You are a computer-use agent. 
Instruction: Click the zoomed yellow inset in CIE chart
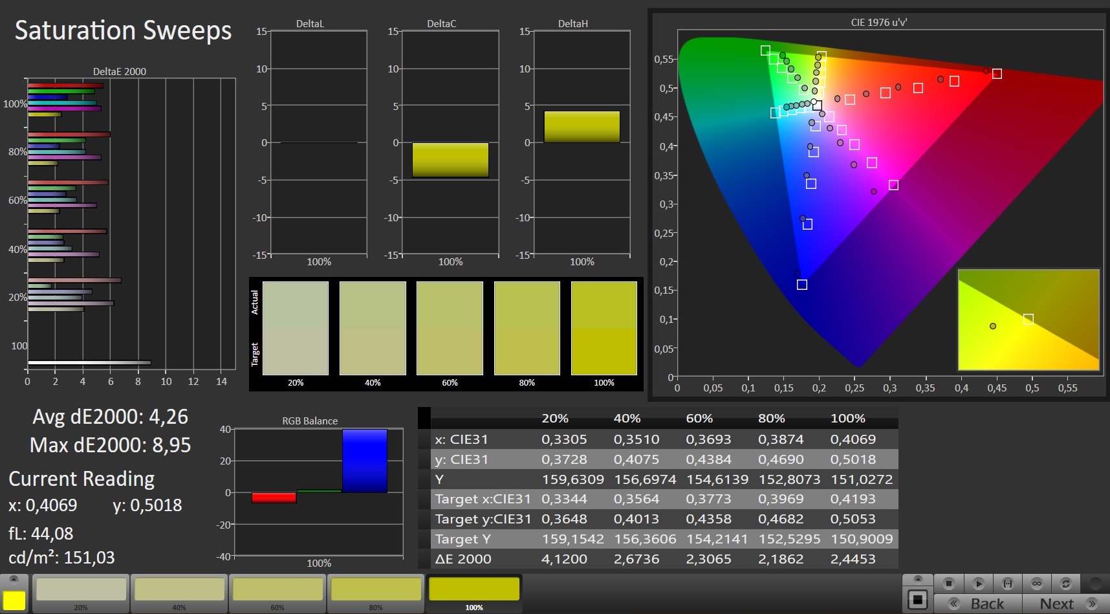point(1028,320)
